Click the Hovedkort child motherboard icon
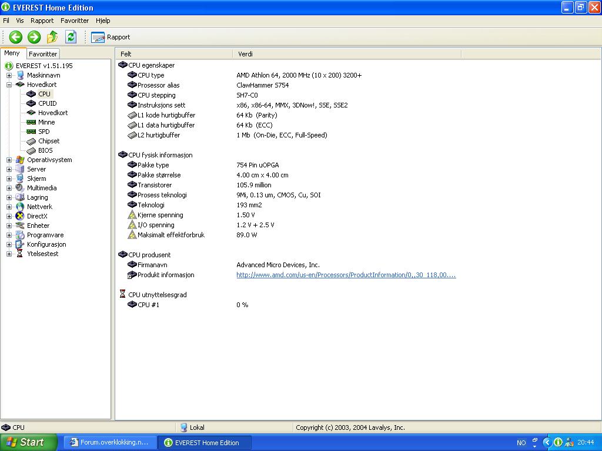 pos(31,113)
